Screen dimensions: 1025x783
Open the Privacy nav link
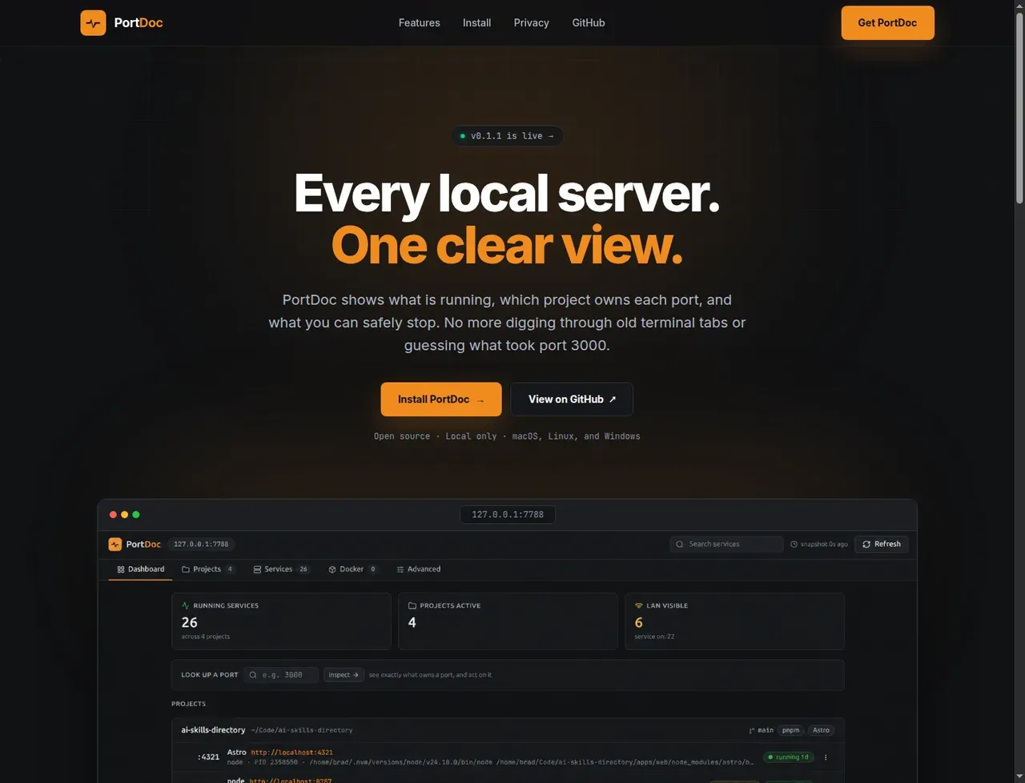pyautogui.click(x=531, y=22)
